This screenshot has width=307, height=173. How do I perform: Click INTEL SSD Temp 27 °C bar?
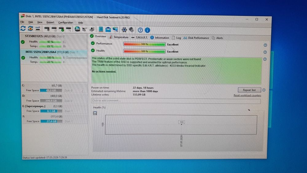point(51,62)
